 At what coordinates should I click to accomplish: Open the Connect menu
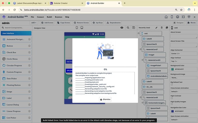tap(40, 17)
